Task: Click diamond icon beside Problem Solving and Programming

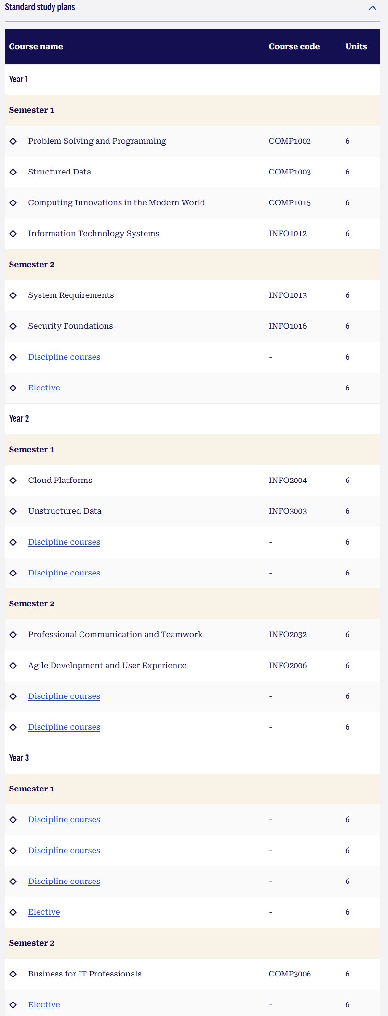Action: tap(13, 141)
